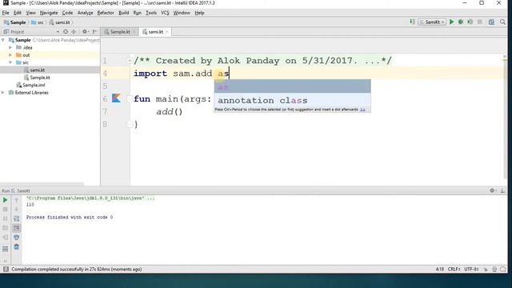Click the Run panel pause output icon
This screenshot has height=288, width=512.
[5, 218]
